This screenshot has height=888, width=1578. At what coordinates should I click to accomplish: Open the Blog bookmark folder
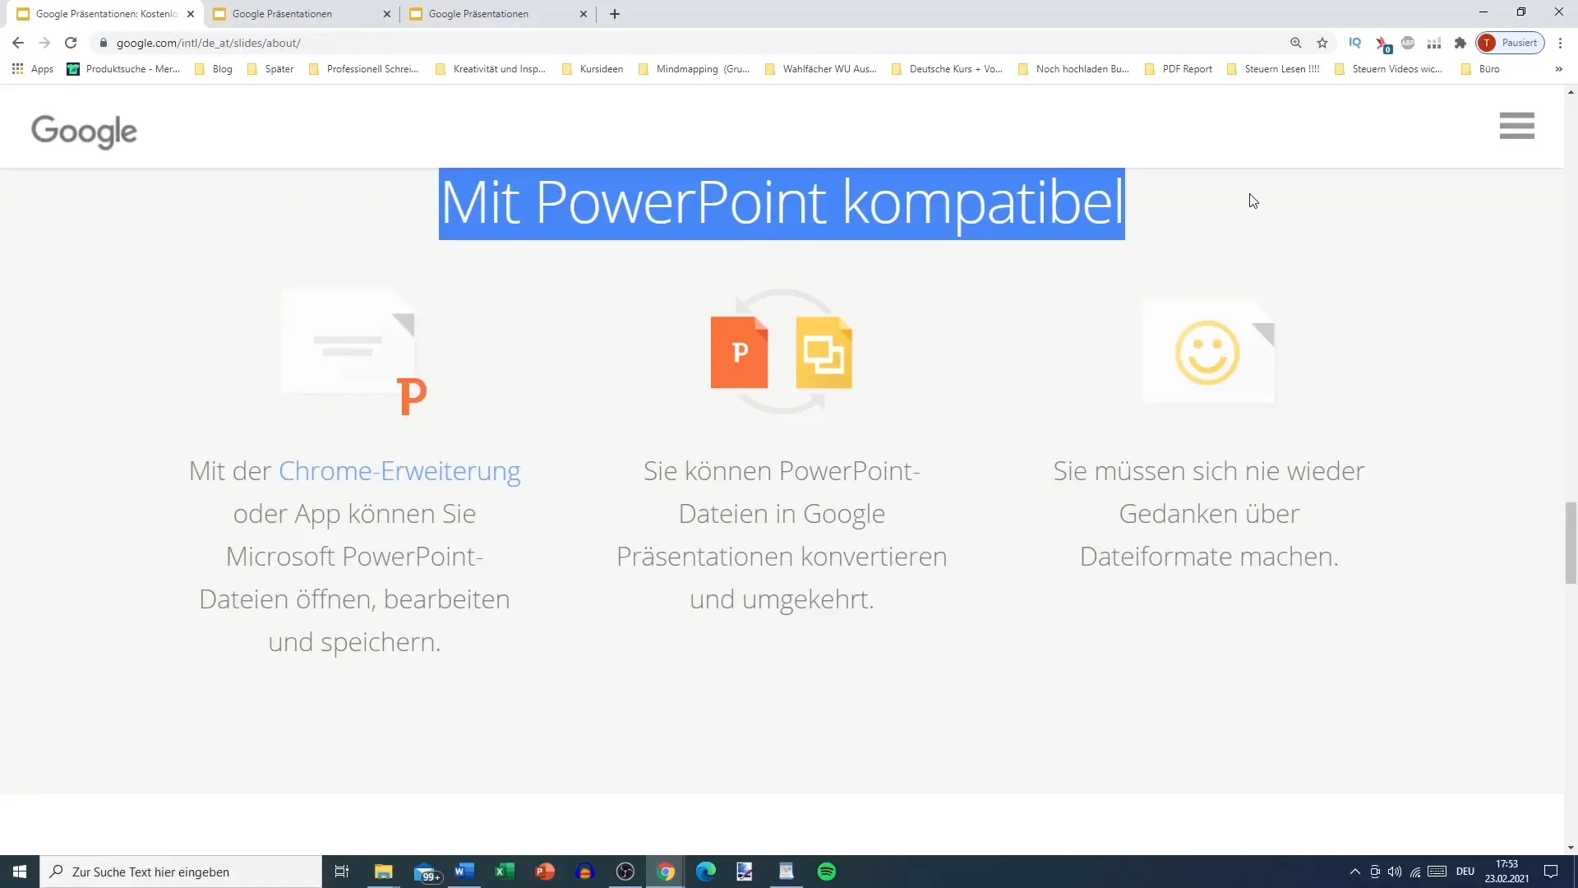[x=214, y=69]
